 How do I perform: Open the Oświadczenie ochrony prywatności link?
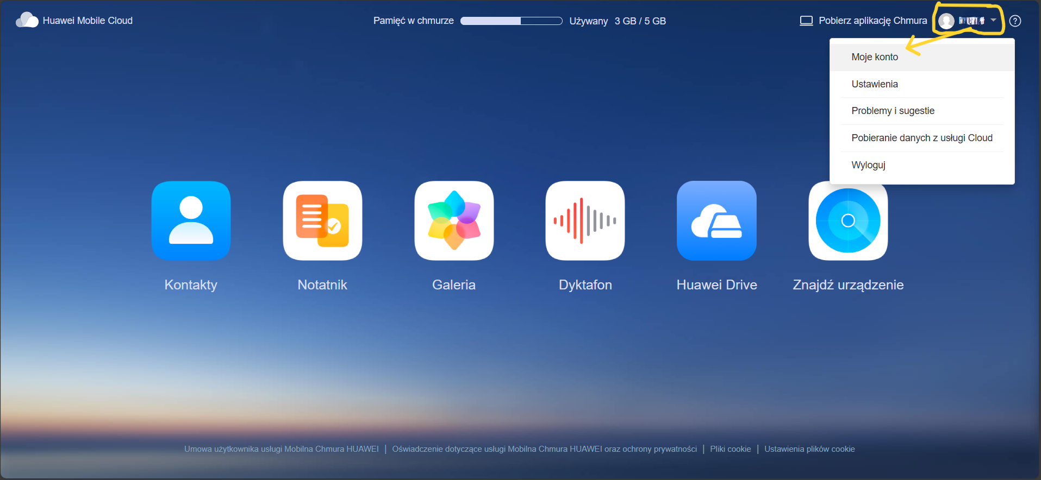point(544,449)
